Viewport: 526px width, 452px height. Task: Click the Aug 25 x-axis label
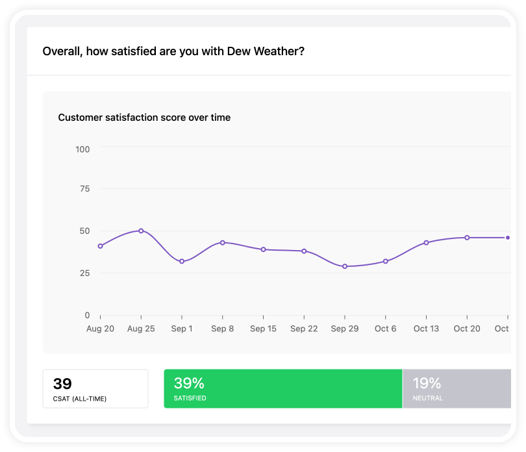coord(141,329)
